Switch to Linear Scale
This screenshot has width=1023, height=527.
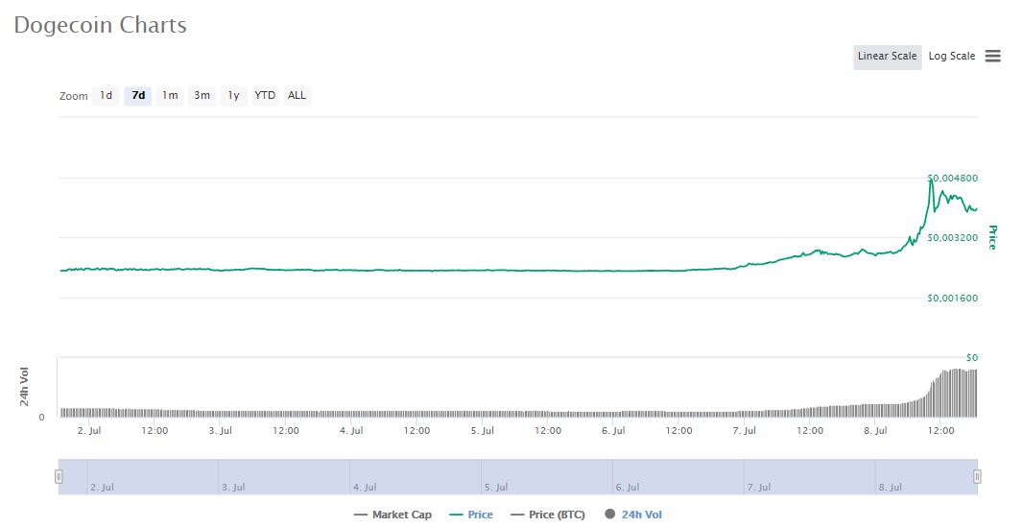(888, 57)
